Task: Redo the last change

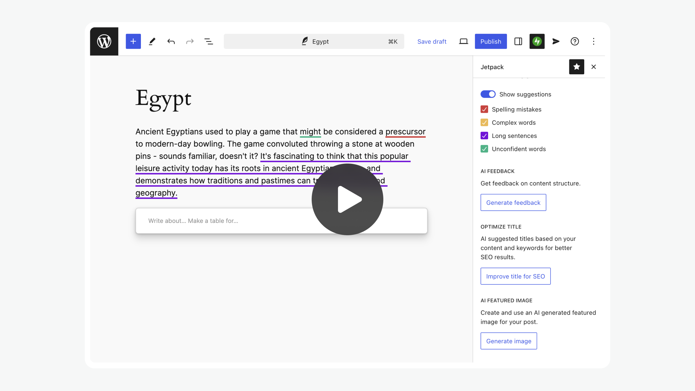Action: pyautogui.click(x=190, y=41)
